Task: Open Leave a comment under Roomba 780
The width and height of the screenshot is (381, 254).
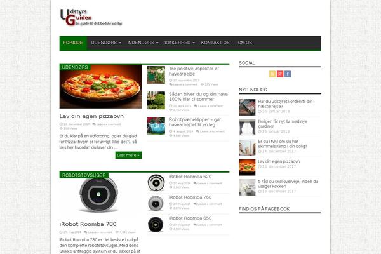Action: [x=100, y=232]
